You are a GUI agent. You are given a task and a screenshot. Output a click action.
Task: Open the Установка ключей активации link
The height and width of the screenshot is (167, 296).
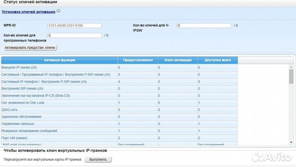coord(28,11)
